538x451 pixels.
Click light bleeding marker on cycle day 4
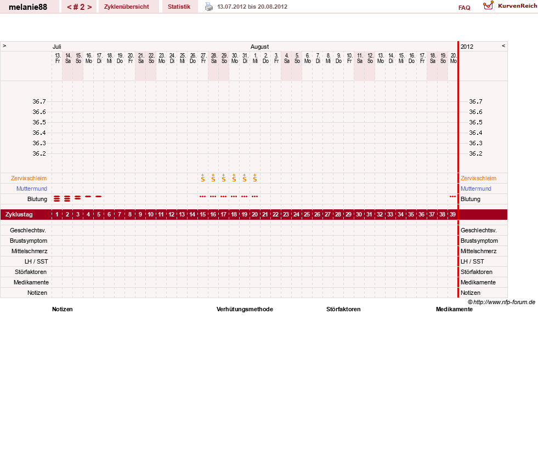click(x=88, y=197)
